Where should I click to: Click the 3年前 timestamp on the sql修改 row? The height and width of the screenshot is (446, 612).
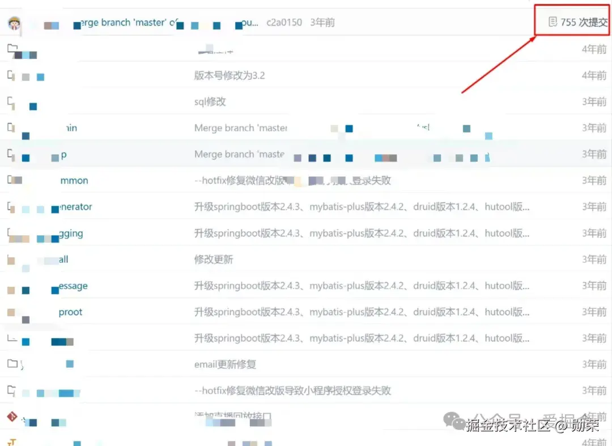[x=594, y=101]
